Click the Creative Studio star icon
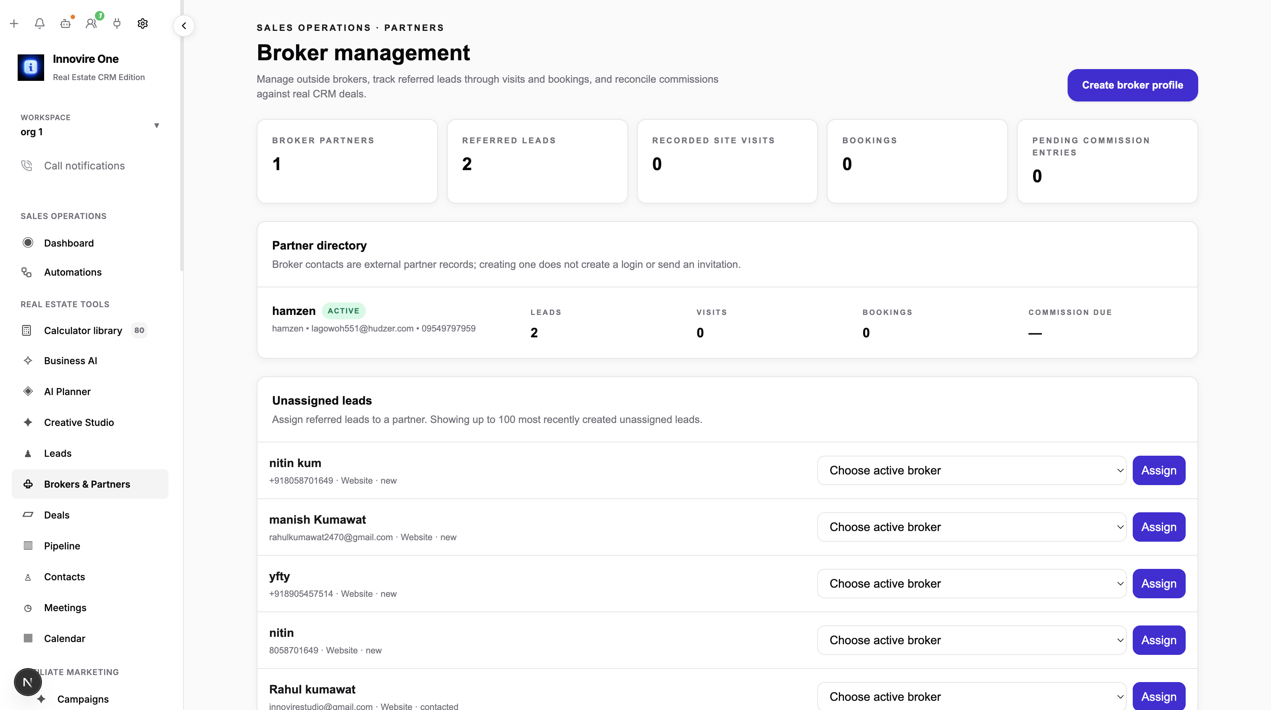The width and height of the screenshot is (1271, 710). tap(28, 422)
